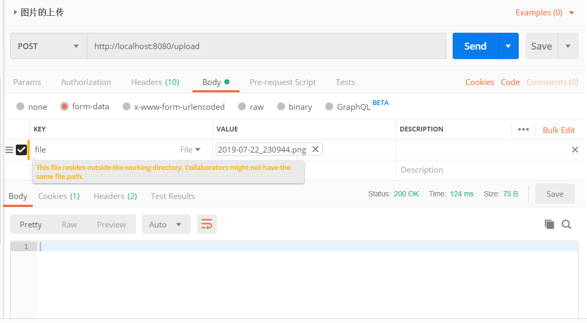Switch to the Params tab
Viewport: 587px width, 323px height.
(x=27, y=82)
